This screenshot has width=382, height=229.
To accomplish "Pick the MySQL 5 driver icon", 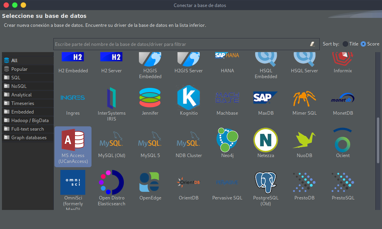I will click(x=150, y=140).
